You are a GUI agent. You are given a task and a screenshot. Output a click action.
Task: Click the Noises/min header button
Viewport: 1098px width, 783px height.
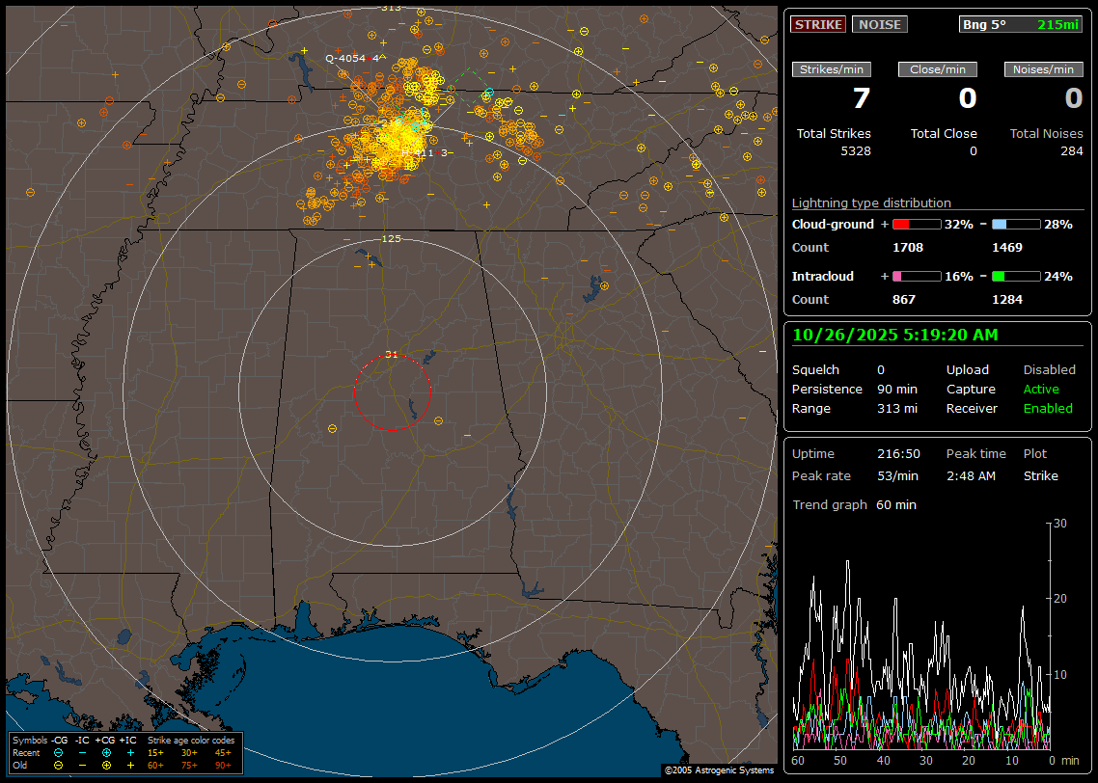point(1043,69)
